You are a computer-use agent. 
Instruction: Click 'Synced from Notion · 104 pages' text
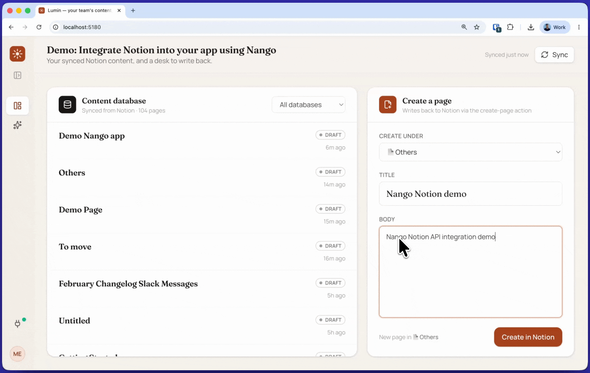(123, 111)
